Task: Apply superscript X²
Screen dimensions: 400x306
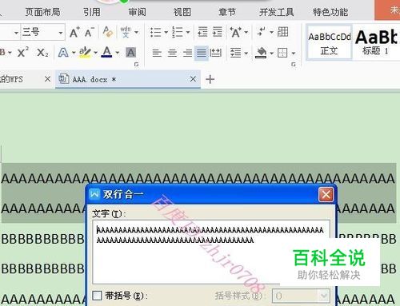Action: click(23, 52)
